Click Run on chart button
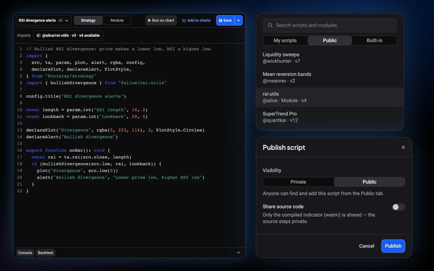The height and width of the screenshot is (271, 434). [x=161, y=20]
